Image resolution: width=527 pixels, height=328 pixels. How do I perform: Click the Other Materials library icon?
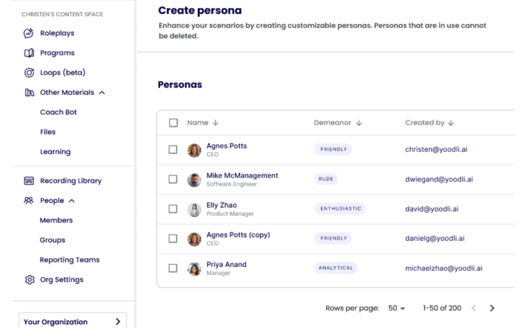(x=29, y=93)
